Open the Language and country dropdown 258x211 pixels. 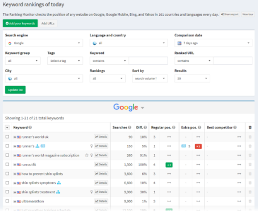[128, 43]
